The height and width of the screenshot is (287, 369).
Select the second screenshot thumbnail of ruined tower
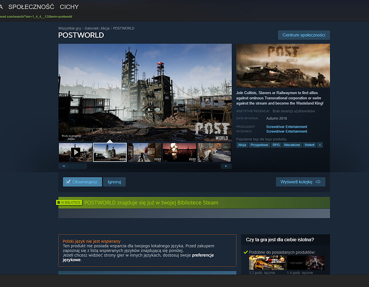[x=110, y=152]
